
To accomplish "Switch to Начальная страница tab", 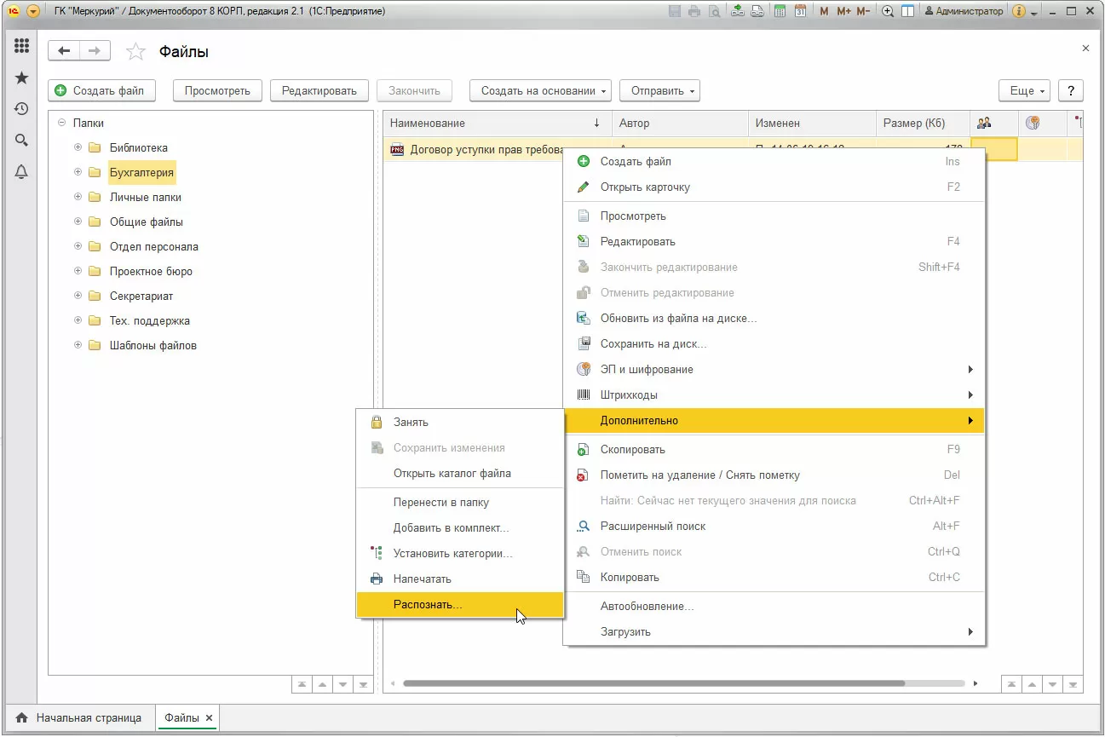I will [x=79, y=717].
